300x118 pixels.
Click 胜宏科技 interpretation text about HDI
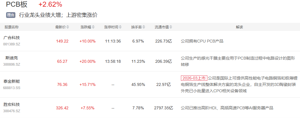point(227,108)
